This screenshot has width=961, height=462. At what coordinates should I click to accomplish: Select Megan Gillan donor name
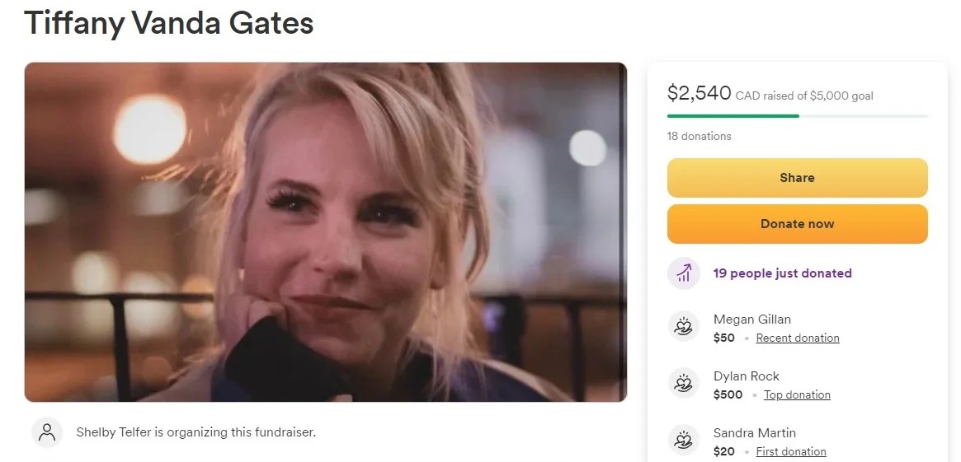point(752,320)
